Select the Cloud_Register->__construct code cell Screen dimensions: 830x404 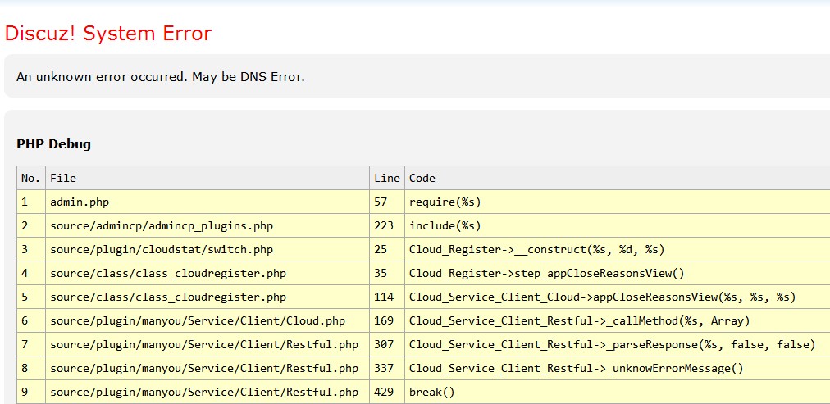pyautogui.click(x=536, y=249)
